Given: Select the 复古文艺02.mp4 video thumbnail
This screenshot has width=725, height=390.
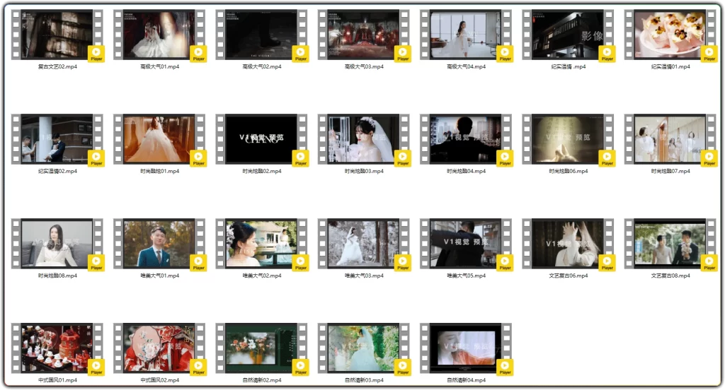Looking at the screenshot, I should pyautogui.click(x=57, y=35).
